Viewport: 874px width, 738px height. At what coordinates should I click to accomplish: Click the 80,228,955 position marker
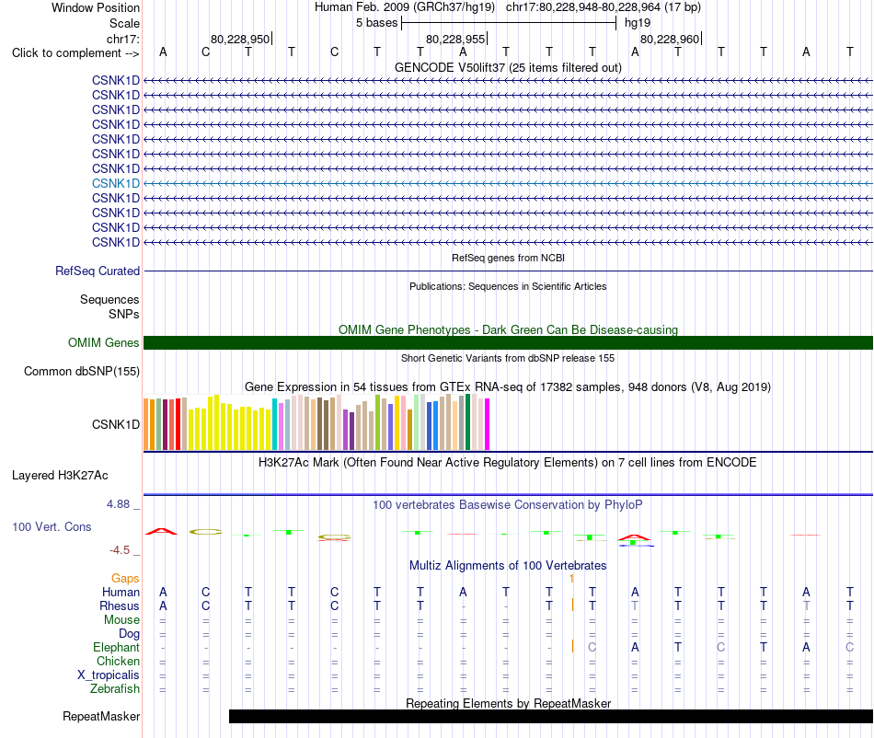(456, 39)
